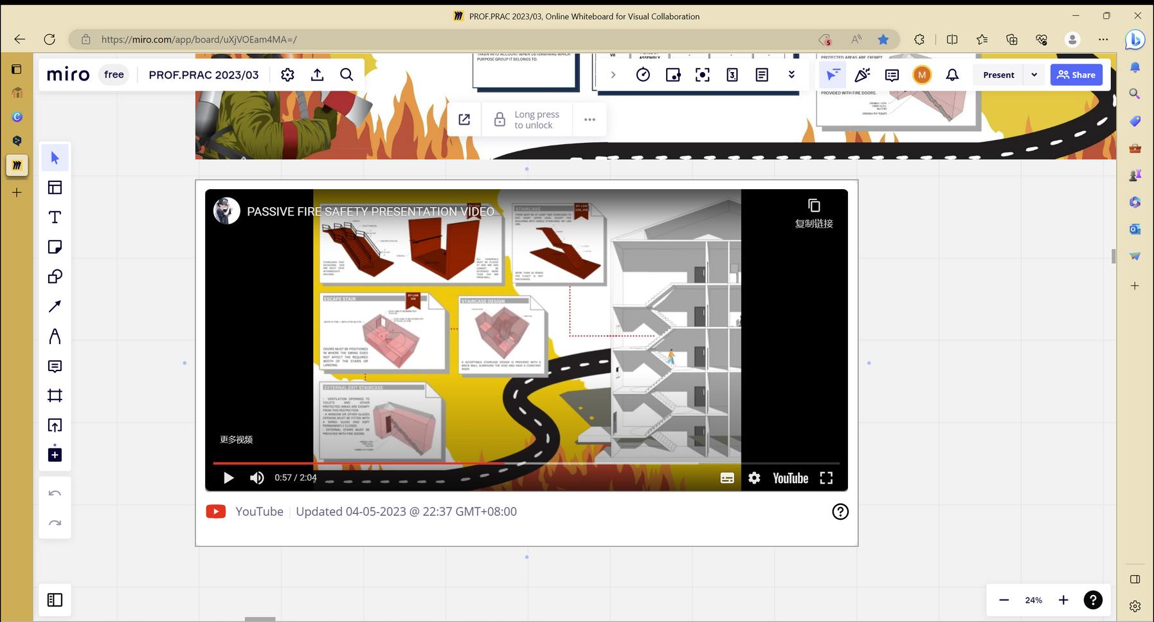Seek on the video progress bar
Screen dimensions: 1154x622
pos(526,463)
